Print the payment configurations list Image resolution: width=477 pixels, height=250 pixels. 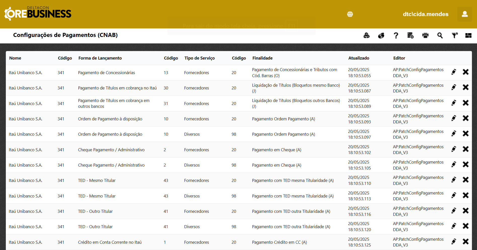(x=425, y=35)
